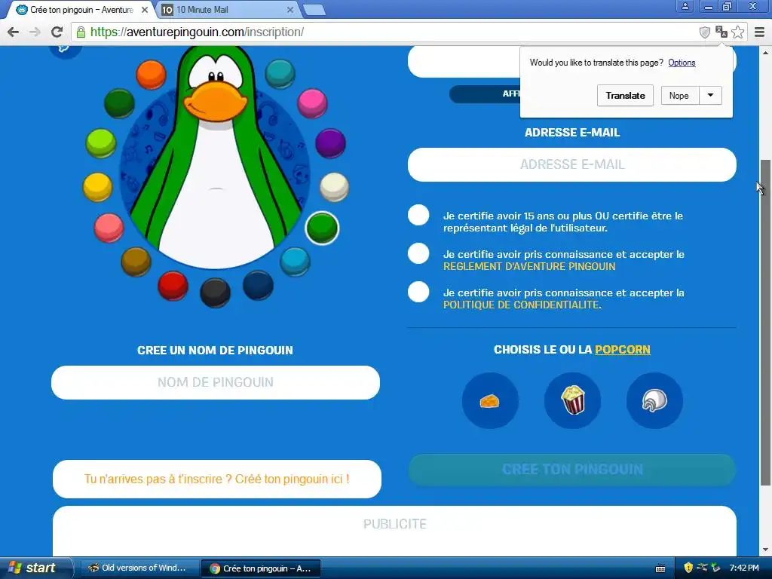Click the Nope button
The width and height of the screenshot is (772, 579).
pyautogui.click(x=679, y=96)
